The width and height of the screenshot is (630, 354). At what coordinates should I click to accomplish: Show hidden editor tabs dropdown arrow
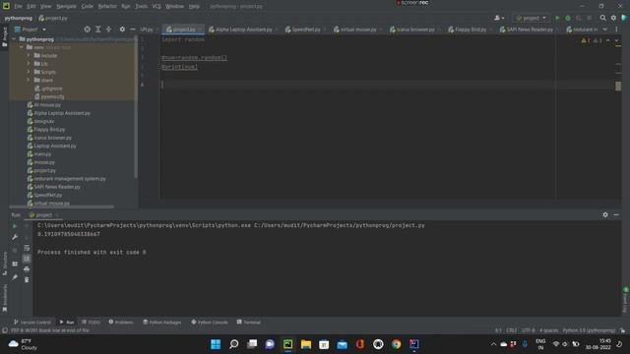(605, 29)
